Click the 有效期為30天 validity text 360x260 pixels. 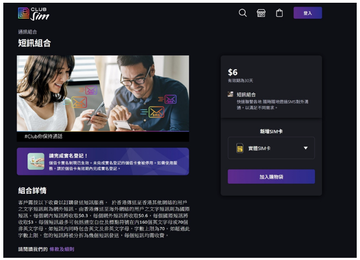(x=240, y=81)
